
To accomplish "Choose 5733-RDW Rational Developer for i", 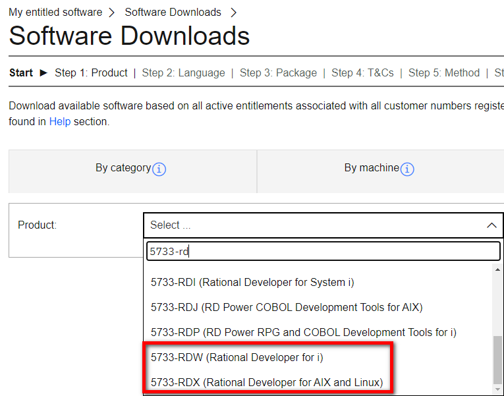I will coord(237,357).
